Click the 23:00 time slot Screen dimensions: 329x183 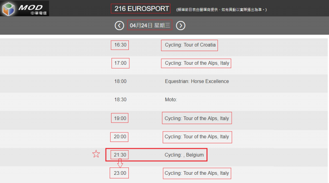[x=120, y=173]
